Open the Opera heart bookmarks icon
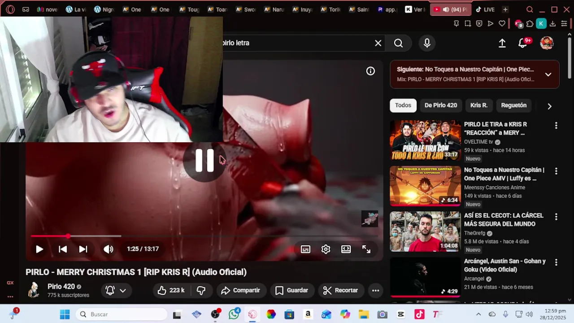The height and width of the screenshot is (323, 574). click(502, 24)
